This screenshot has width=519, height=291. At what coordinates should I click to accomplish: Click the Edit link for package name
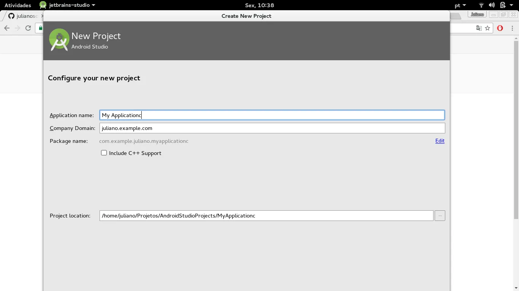440,141
